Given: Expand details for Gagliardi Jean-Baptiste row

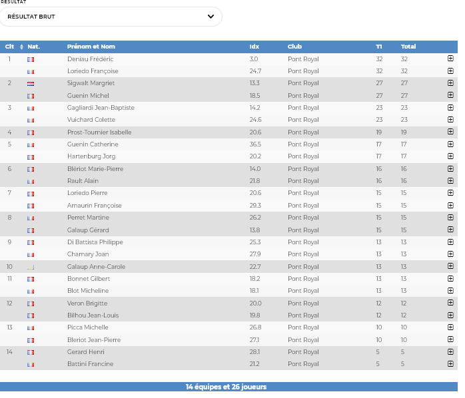Looking at the screenshot, I should (450, 108).
